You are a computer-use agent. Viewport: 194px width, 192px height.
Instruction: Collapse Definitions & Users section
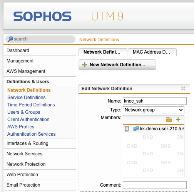[40, 82]
